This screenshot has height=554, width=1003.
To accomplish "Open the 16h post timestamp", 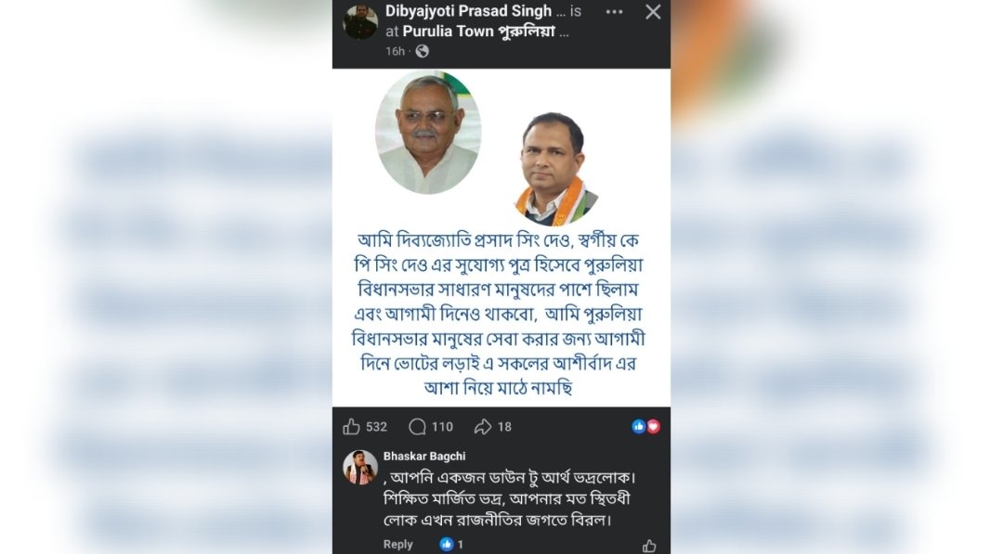I will tap(395, 51).
